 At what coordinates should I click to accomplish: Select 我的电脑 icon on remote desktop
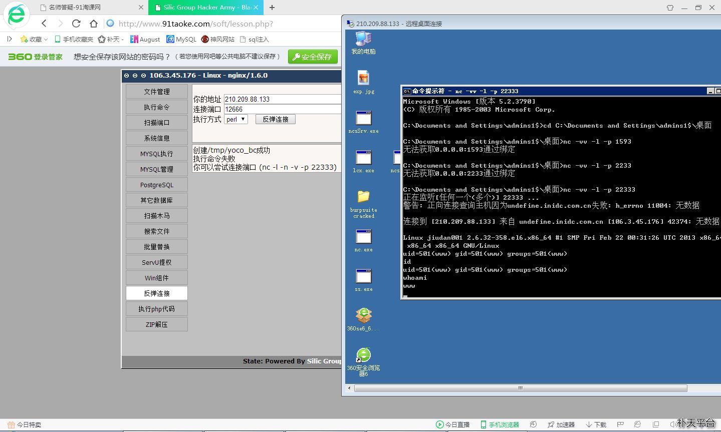(363, 43)
